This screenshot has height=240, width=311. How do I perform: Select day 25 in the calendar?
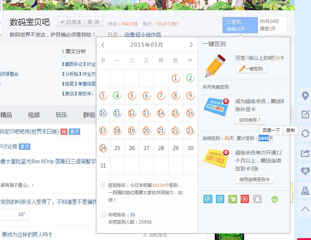[x=117, y=148]
